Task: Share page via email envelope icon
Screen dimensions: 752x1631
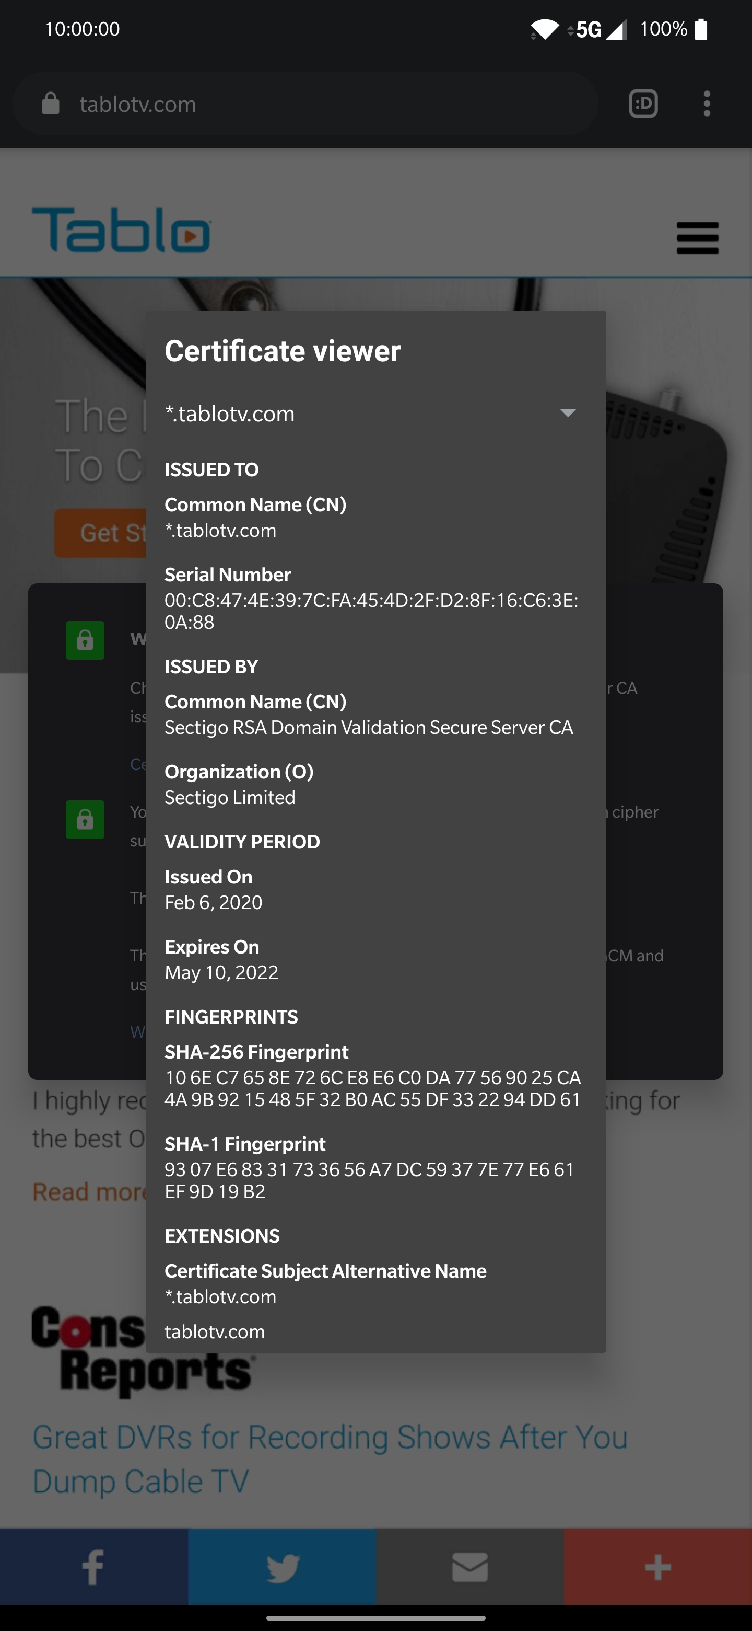Action: pyautogui.click(x=470, y=1567)
